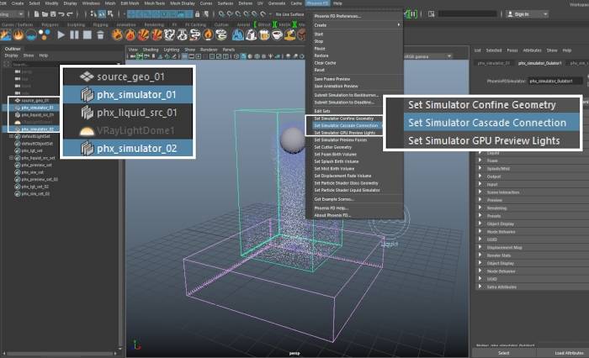Click the Open Scene folder icon
The height and width of the screenshot is (358, 589).
[45, 14]
